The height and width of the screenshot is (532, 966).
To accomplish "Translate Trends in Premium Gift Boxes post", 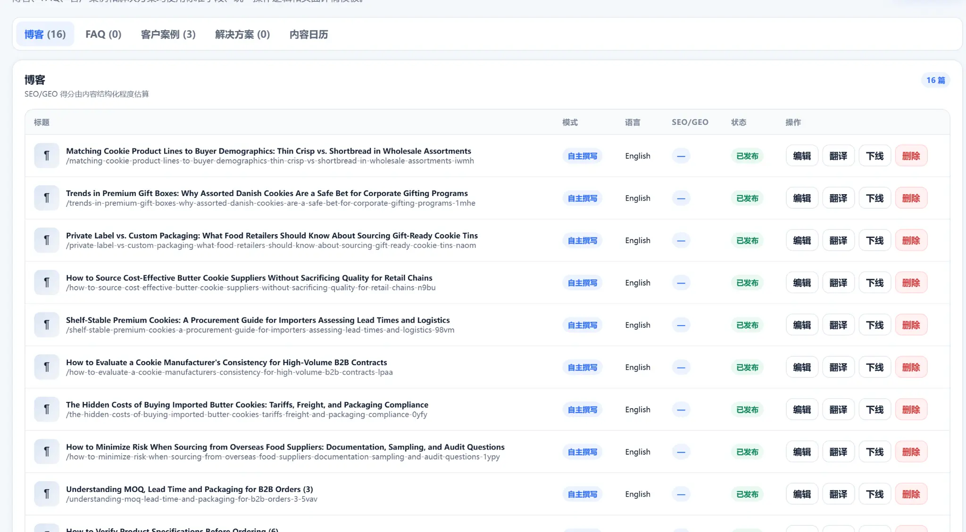I will [838, 198].
